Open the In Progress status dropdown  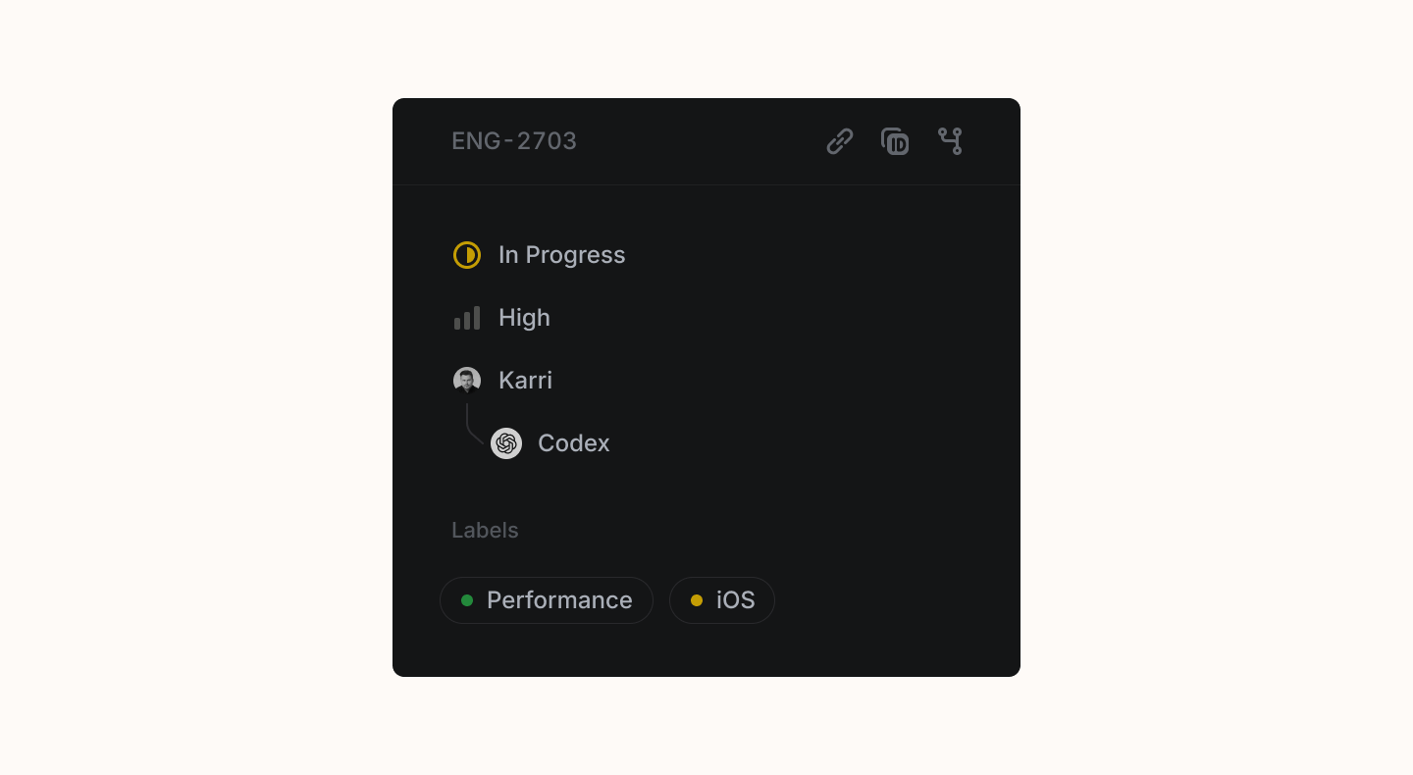point(561,255)
